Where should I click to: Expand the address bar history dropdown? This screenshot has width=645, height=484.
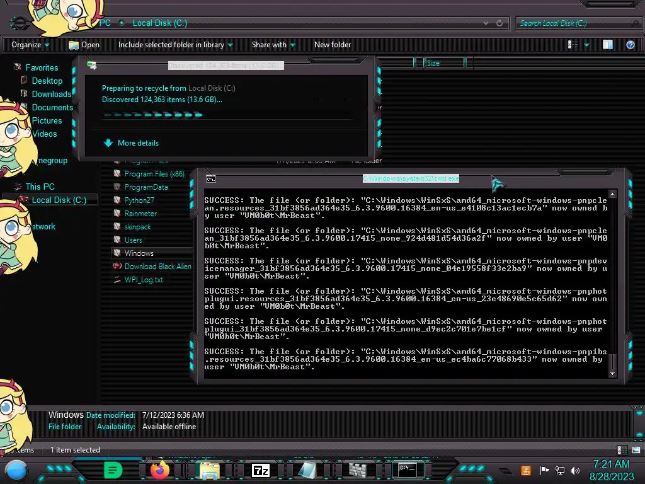(486, 23)
